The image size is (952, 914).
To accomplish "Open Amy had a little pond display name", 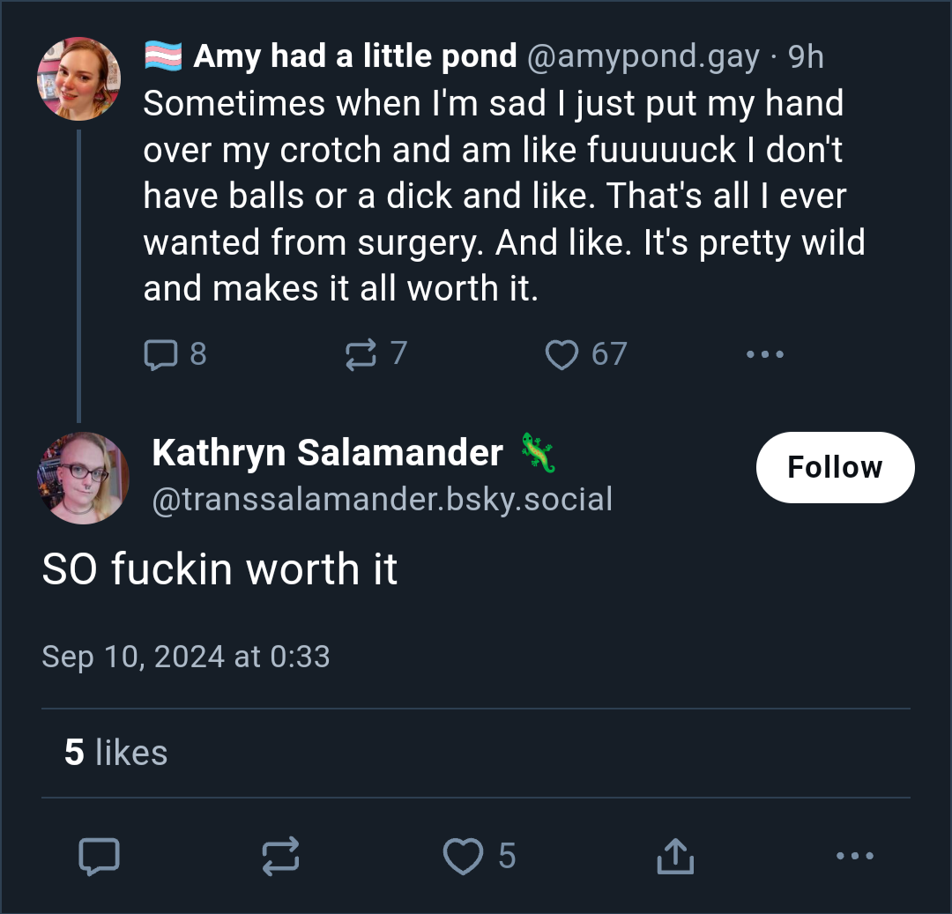I will coord(355,56).
